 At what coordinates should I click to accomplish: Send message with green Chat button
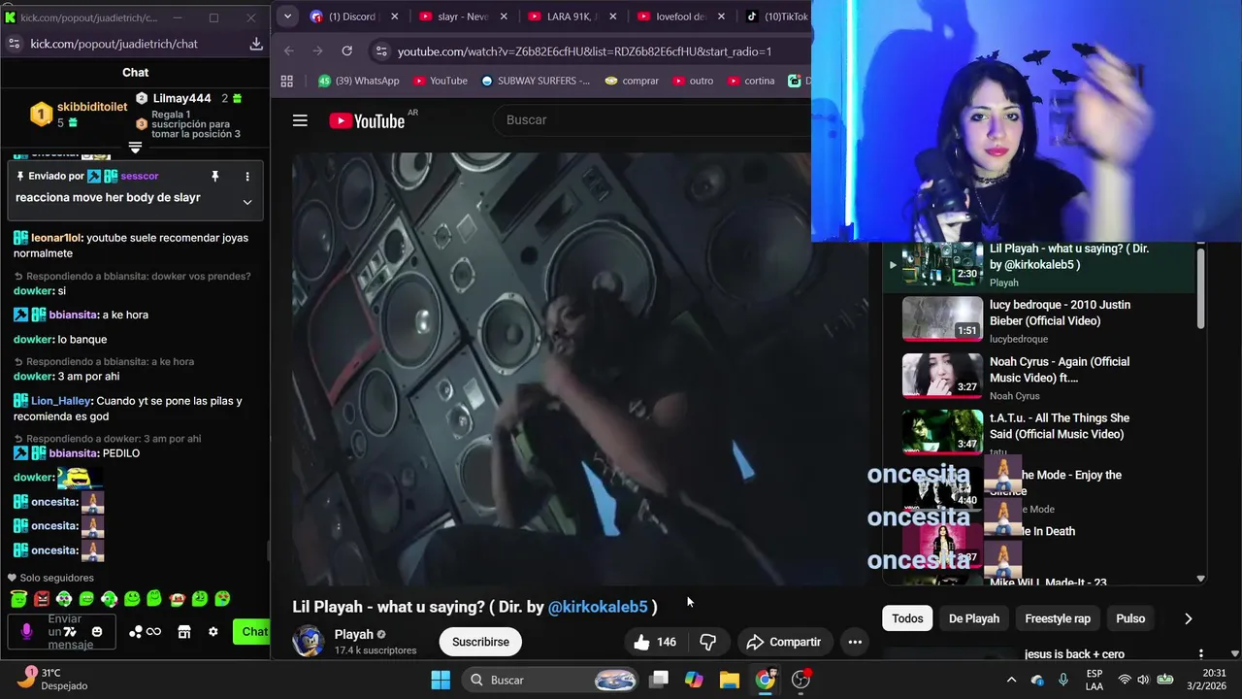click(x=251, y=632)
